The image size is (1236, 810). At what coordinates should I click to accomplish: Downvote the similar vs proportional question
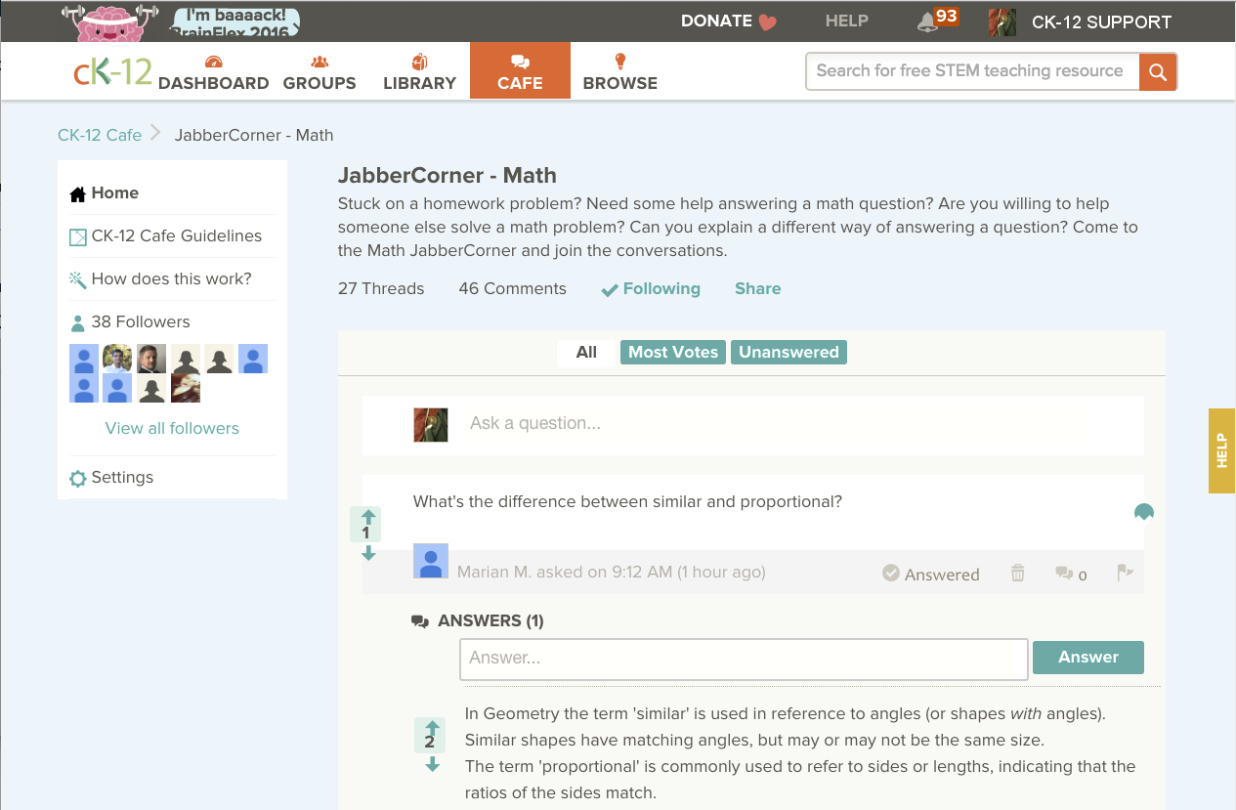pos(368,553)
